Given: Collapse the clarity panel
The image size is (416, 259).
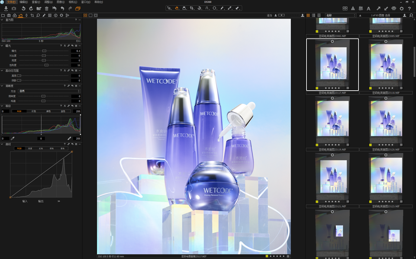Looking at the screenshot, I should pos(2,86).
